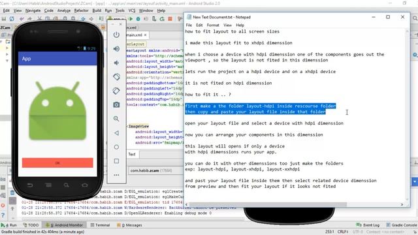Open Android Studio Tools menu
418x235 pixels.
click(120, 10)
